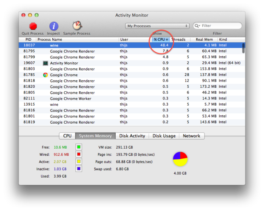
Task: Switch to the System Memory tab
Action: click(95, 136)
